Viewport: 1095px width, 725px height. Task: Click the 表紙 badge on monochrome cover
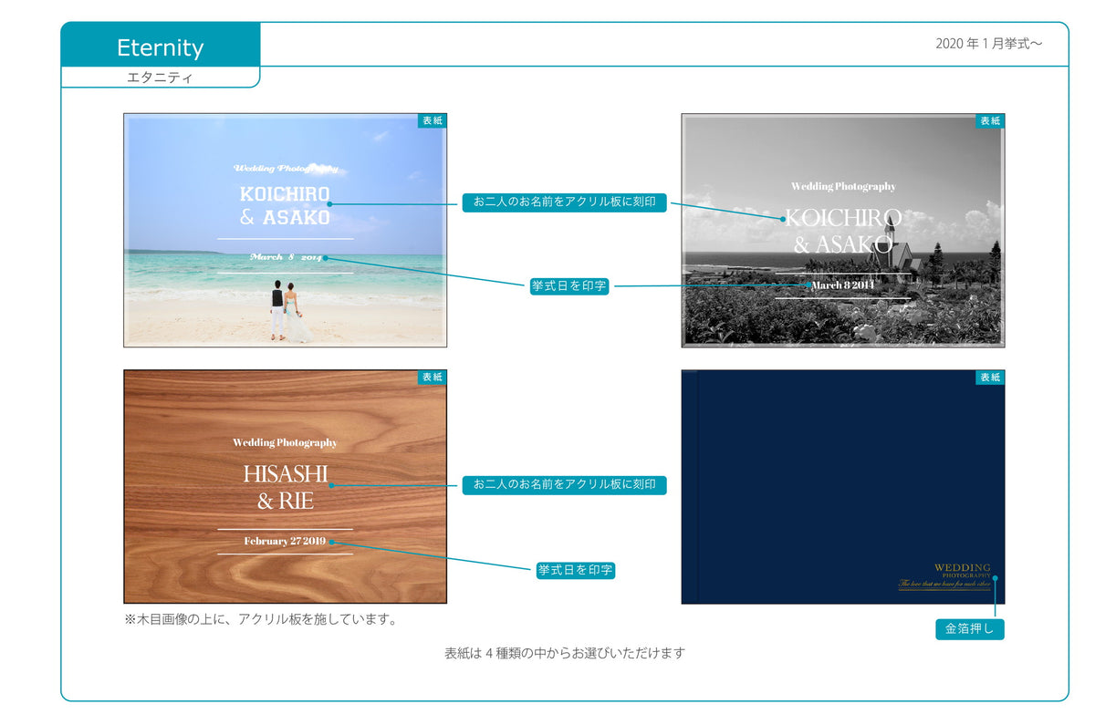tap(990, 121)
